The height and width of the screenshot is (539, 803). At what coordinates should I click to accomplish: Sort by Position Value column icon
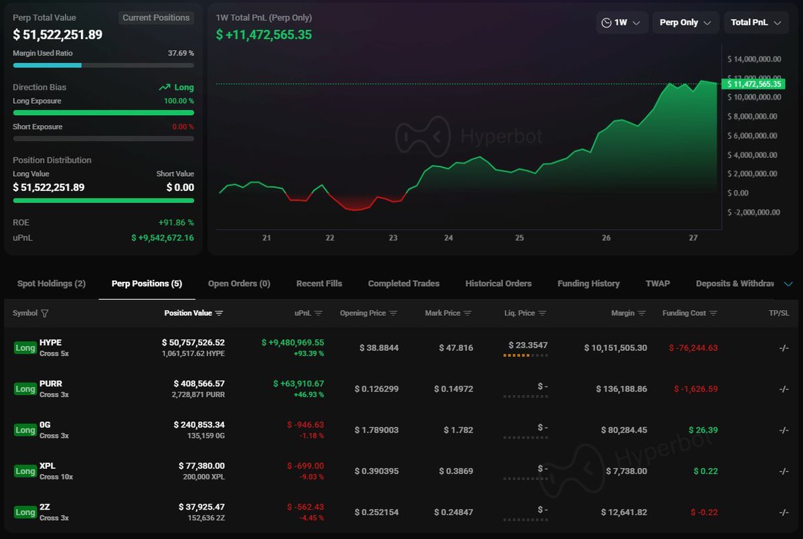pyautogui.click(x=219, y=313)
